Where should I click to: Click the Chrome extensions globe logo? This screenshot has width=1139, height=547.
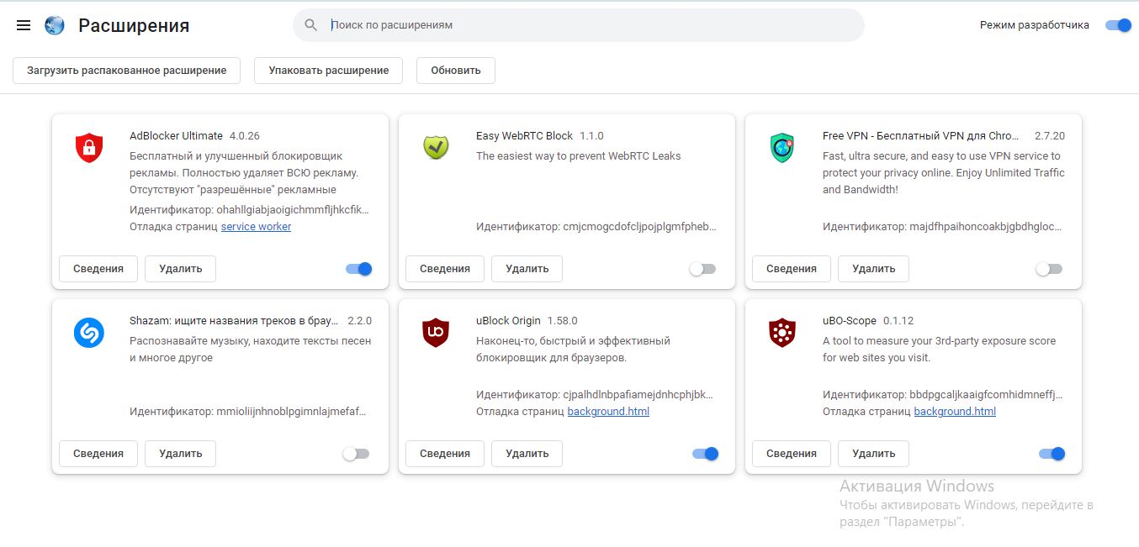(55, 25)
